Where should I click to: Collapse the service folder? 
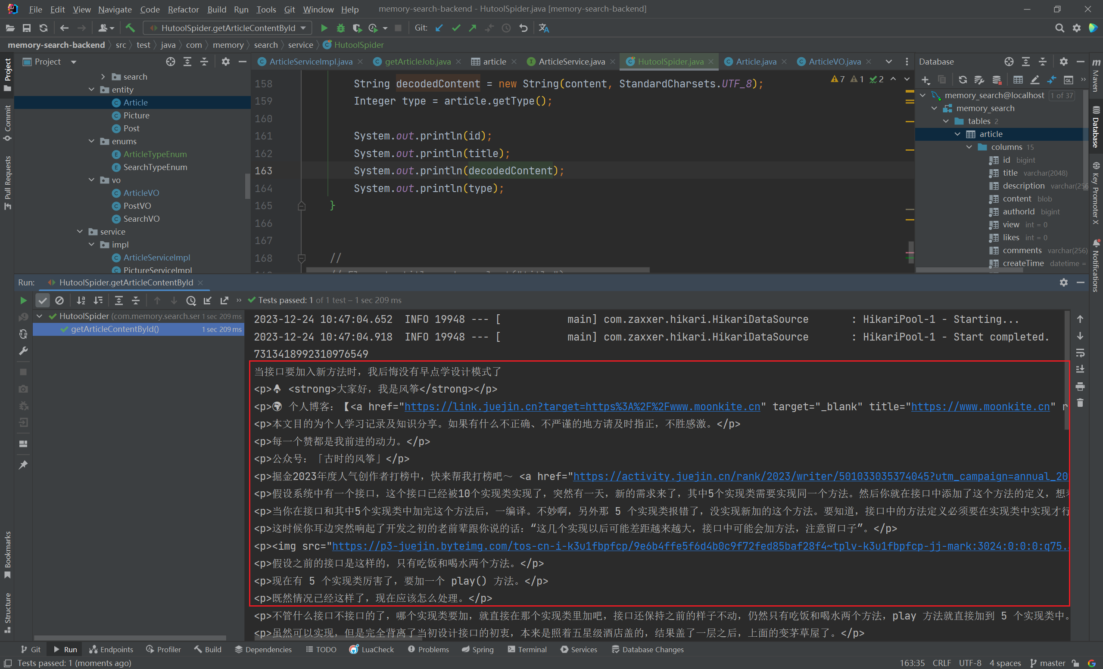(x=80, y=232)
